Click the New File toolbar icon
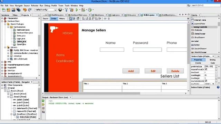This screenshot has height=124, width=221. point(4,10)
